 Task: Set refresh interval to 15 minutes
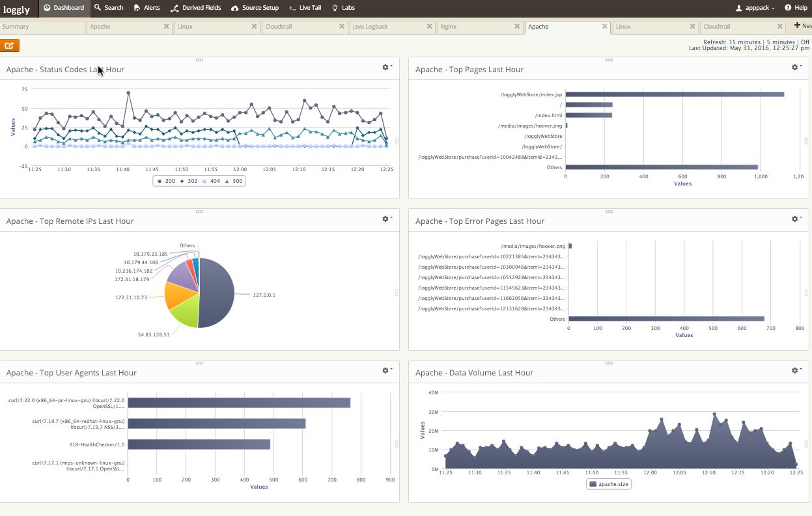(744, 42)
